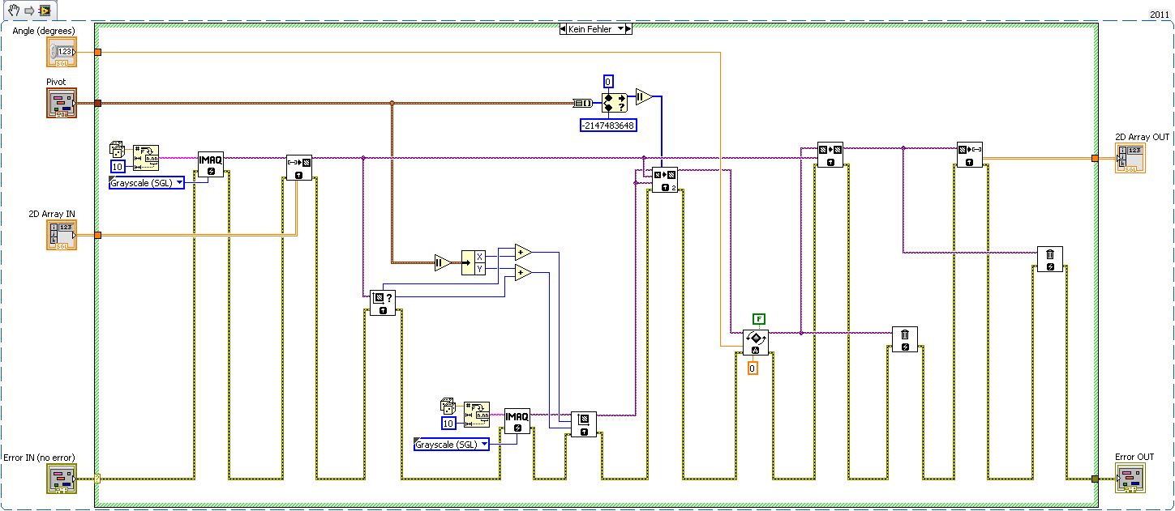This screenshot has width=1175, height=511.
Task: Click the hand icon in the snippet tab
Action: (14, 11)
